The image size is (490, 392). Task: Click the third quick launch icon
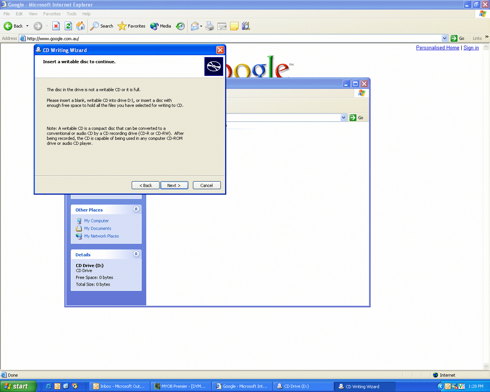pos(66,386)
